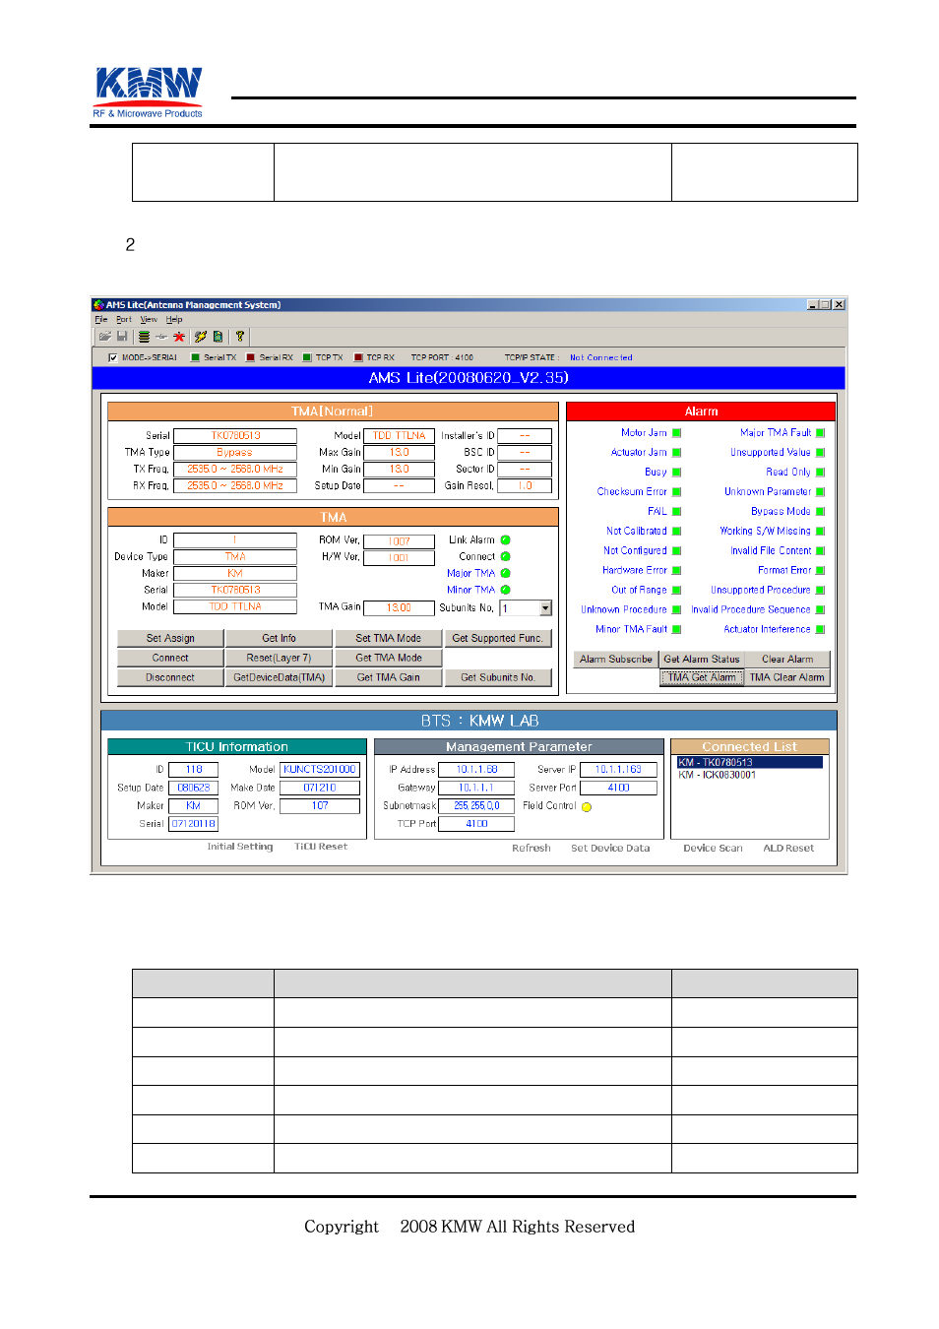Click the Get TMA Gain button
Image resolution: width=939 pixels, height=1329 pixels.
coord(388,678)
